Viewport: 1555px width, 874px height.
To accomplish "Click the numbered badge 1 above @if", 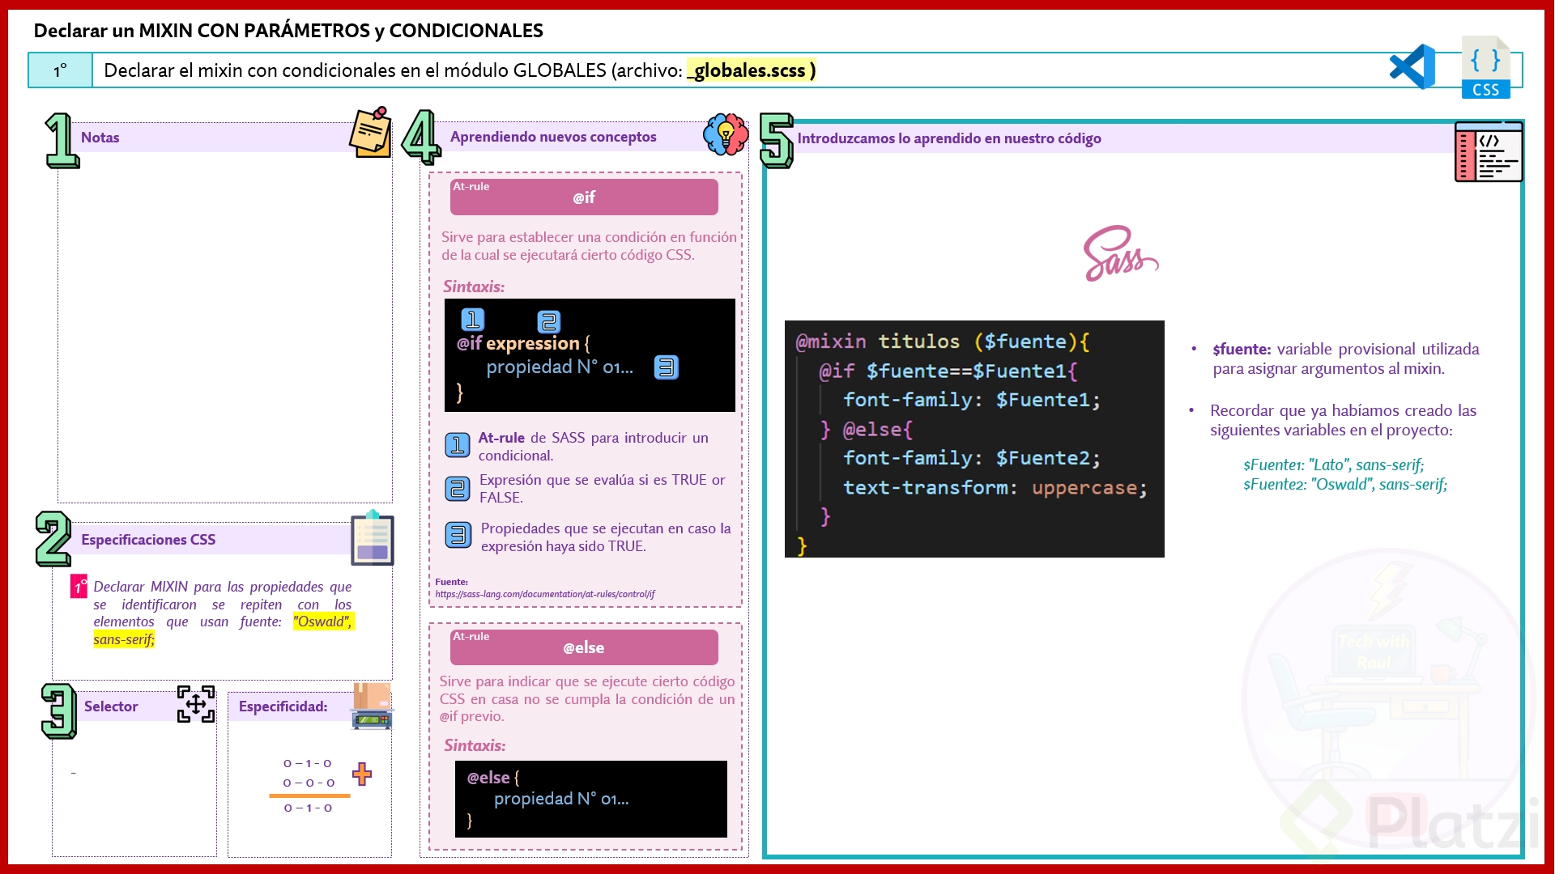I will pyautogui.click(x=472, y=318).
